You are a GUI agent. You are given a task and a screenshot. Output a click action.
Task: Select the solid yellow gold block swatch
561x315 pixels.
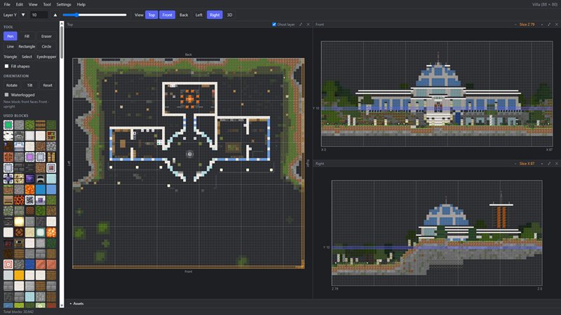19,275
